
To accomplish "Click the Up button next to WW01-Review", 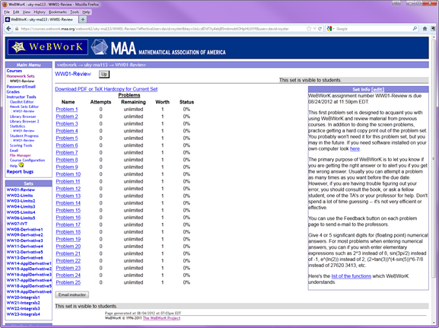I will coord(104,75).
